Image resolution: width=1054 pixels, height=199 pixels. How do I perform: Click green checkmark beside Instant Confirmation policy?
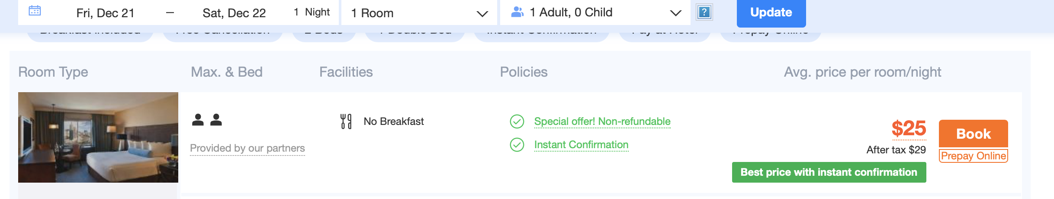pos(517,145)
